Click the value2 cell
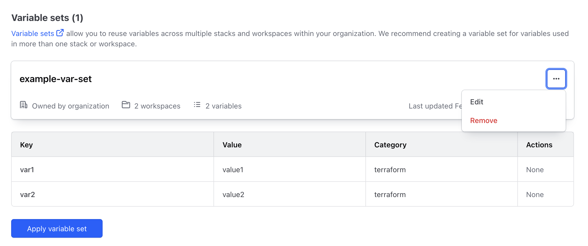 233,194
